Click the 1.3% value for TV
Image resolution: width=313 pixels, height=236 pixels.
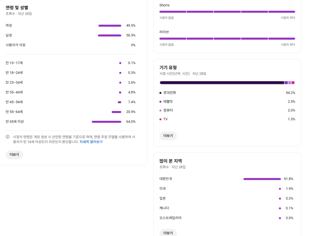pos(292,119)
